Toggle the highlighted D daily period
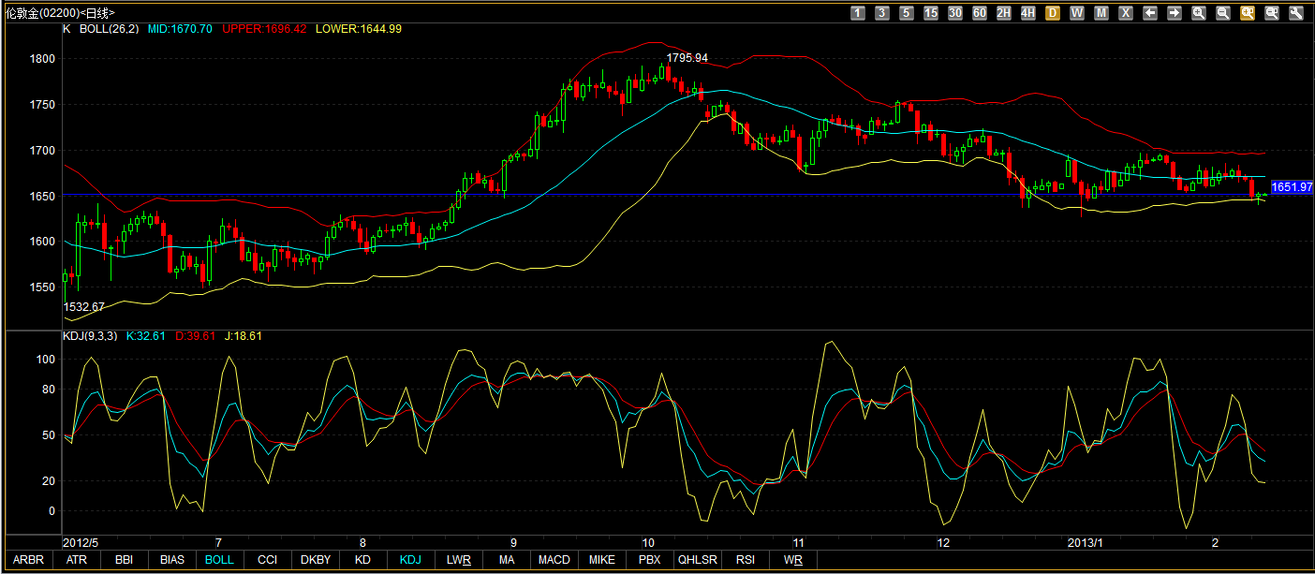The image size is (1315, 574). point(1053,13)
